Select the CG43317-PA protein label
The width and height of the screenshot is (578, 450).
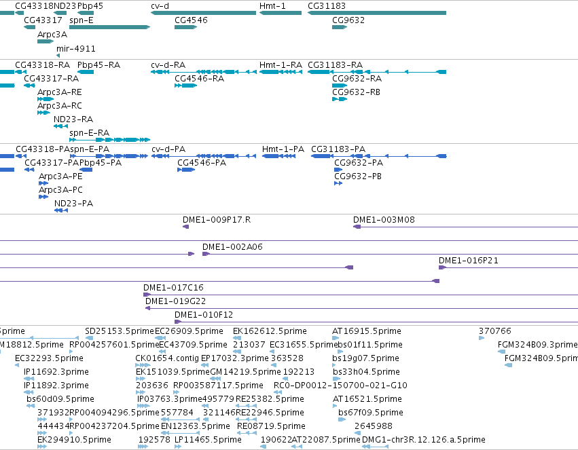[52, 163]
